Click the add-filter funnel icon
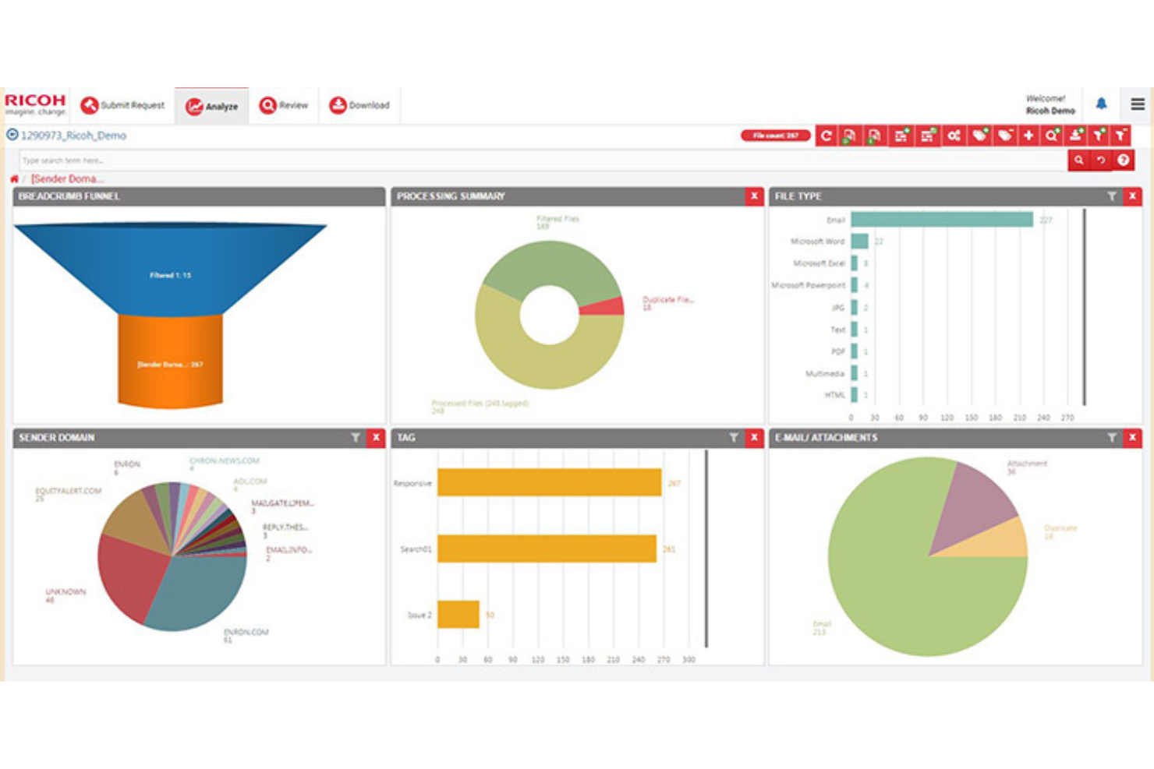 1099,136
